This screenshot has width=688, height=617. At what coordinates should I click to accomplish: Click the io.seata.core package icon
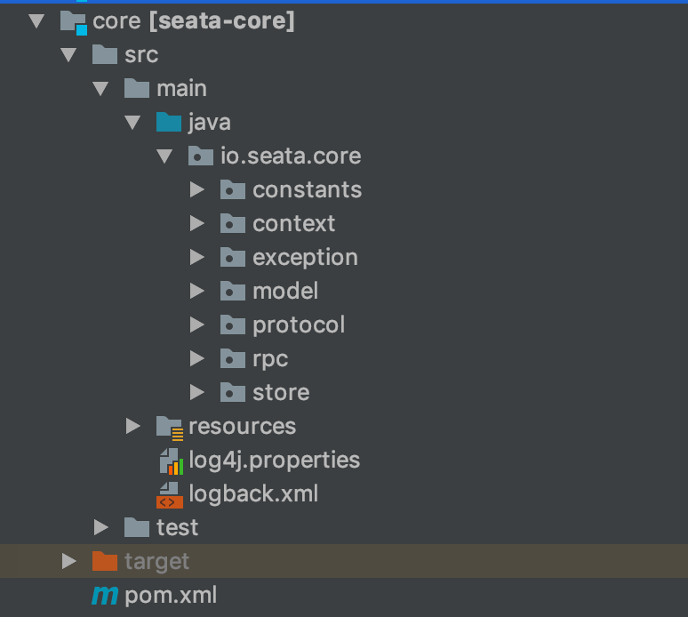(201, 156)
